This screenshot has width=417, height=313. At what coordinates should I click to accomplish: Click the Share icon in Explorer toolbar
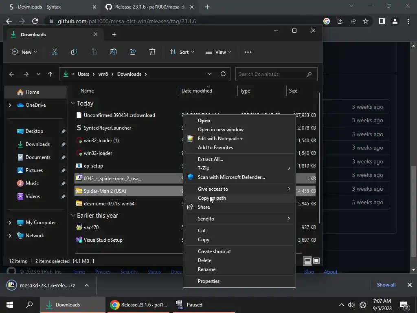click(133, 52)
